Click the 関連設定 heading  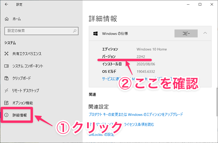(99, 107)
